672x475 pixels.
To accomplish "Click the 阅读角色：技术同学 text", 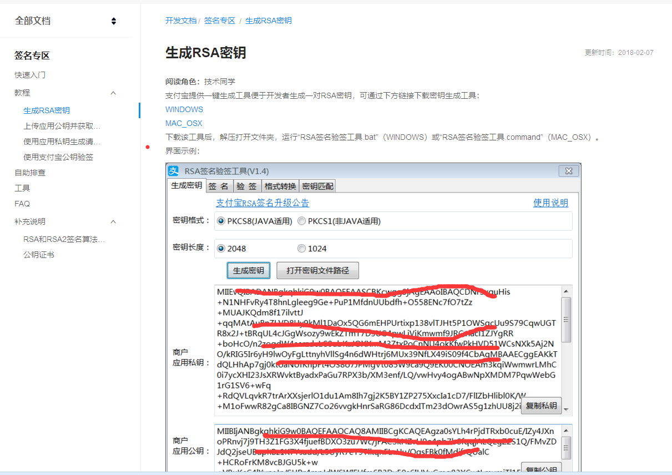I will click(x=200, y=82).
